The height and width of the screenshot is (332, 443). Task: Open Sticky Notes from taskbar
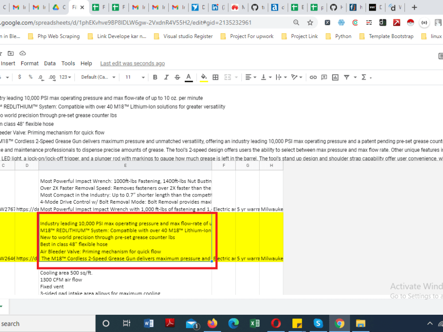click(x=297, y=323)
